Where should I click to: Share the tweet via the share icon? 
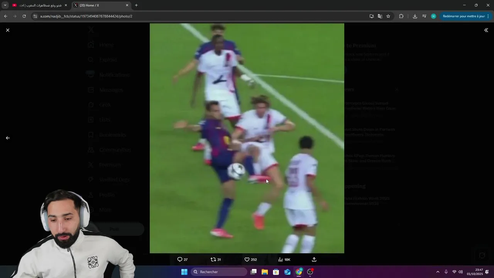click(x=314, y=259)
